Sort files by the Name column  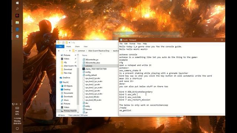85,55
